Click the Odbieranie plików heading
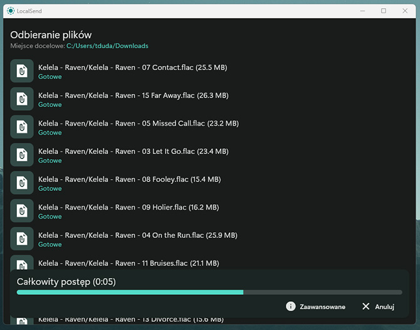This screenshot has width=420, height=330. (51, 35)
